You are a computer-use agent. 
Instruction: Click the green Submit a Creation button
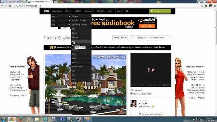pos(160,11)
